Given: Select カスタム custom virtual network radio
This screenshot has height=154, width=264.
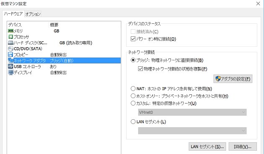Looking at the screenshot, I should click(133, 103).
